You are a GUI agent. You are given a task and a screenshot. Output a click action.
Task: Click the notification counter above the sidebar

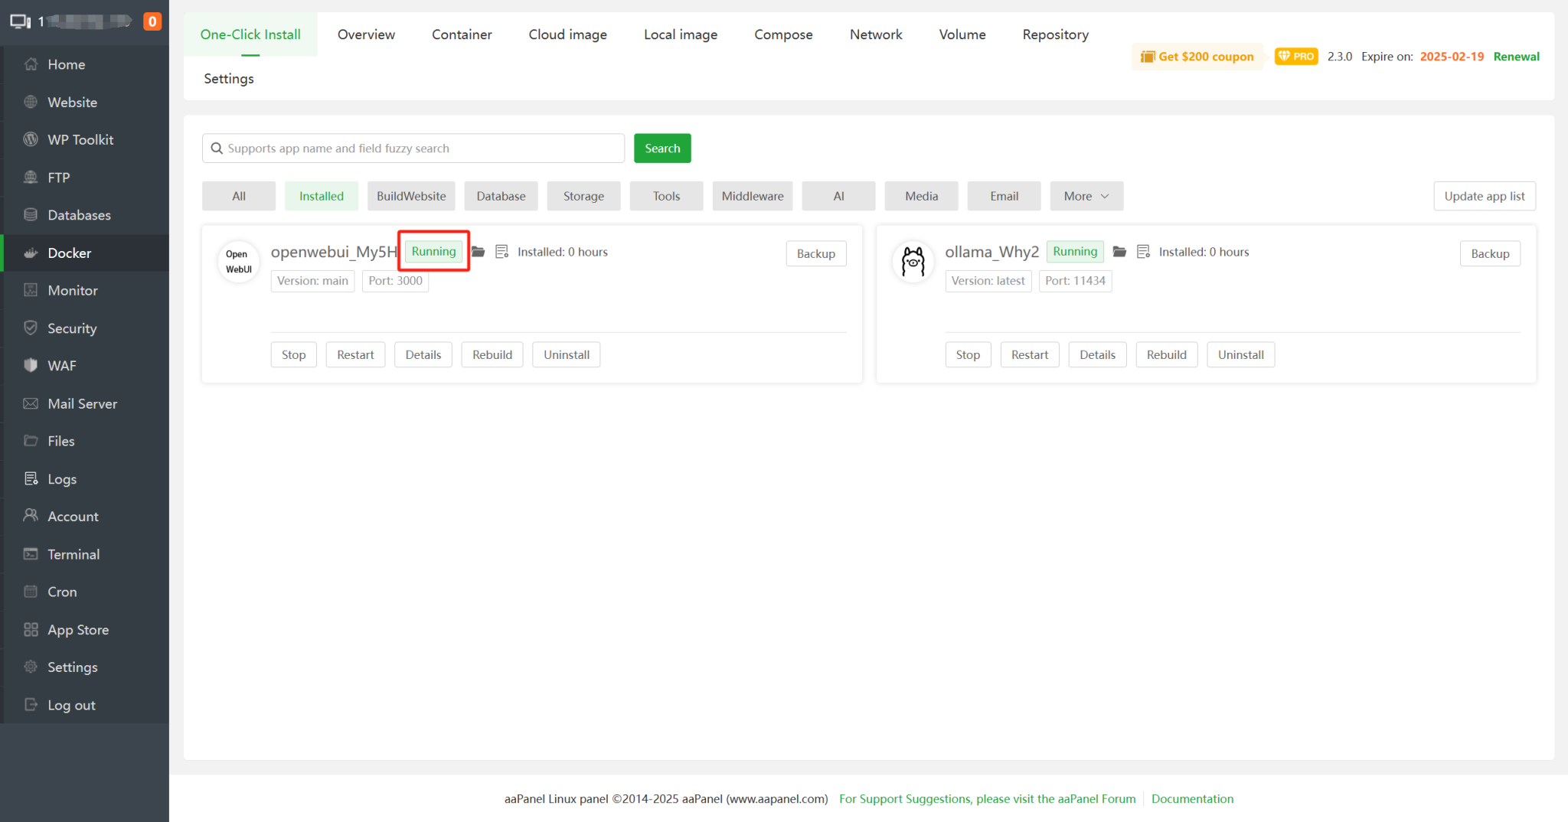pos(152,21)
